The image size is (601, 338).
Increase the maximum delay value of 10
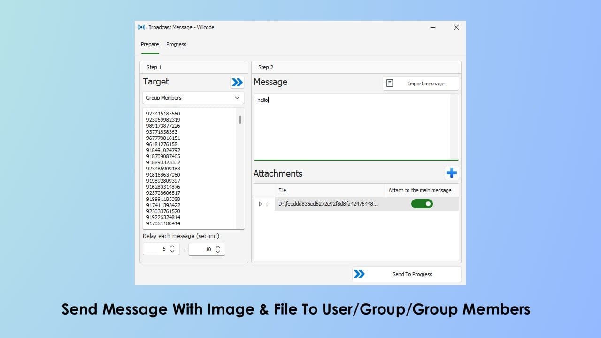[x=218, y=246]
